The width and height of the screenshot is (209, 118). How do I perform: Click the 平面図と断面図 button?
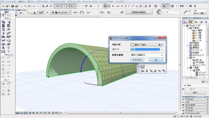coord(139,12)
